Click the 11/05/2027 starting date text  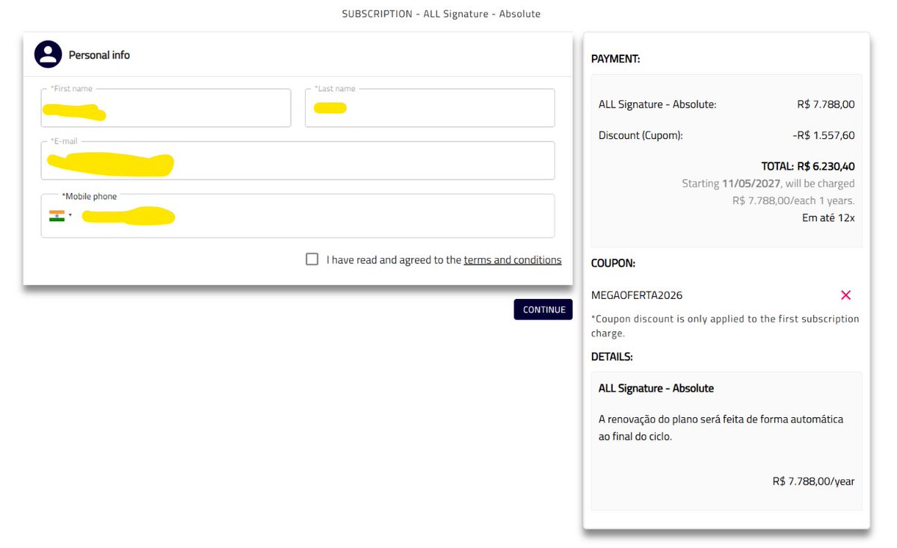click(751, 184)
